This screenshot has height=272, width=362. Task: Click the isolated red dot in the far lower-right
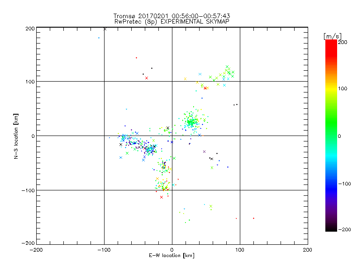pyautogui.click(x=253, y=219)
